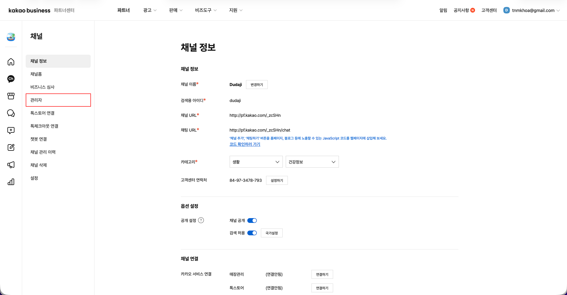Open the chat consultation icon
The image size is (567, 295).
coord(11,113)
